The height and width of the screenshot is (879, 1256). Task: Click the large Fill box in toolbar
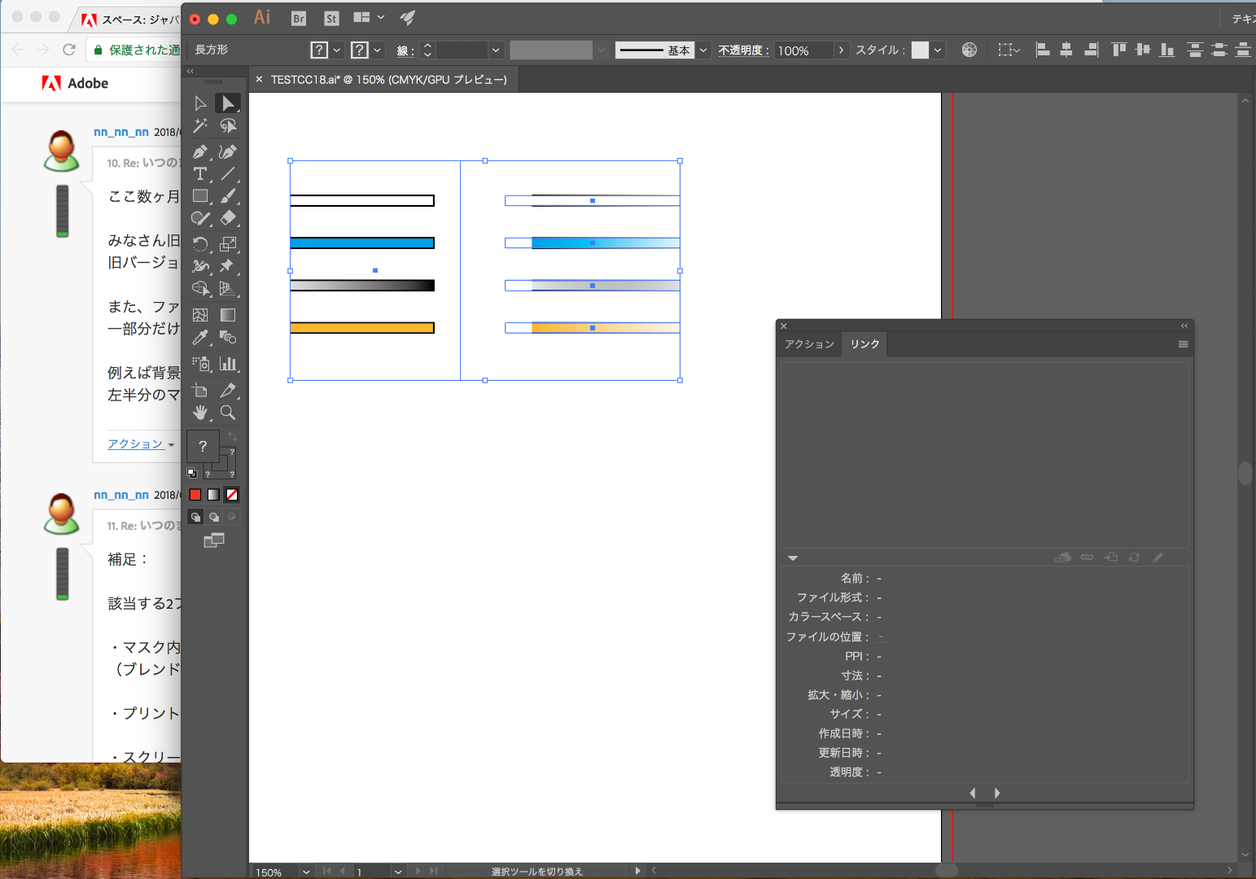point(203,446)
